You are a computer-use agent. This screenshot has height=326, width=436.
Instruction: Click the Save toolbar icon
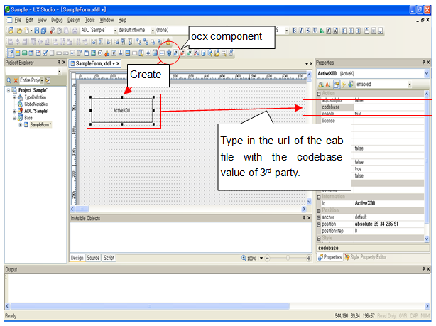(x=36, y=31)
